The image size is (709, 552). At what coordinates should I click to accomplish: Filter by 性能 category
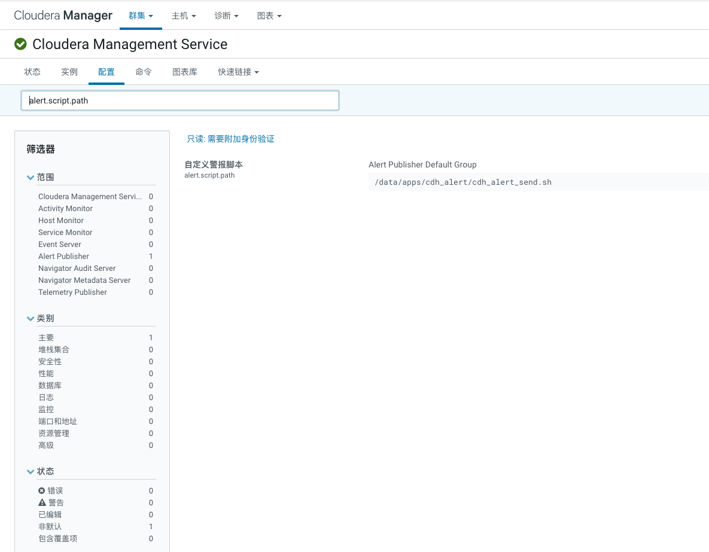tap(95, 373)
